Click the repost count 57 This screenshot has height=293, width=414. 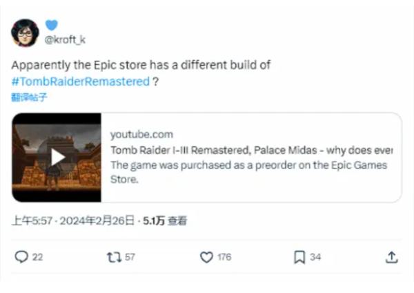pos(130,257)
